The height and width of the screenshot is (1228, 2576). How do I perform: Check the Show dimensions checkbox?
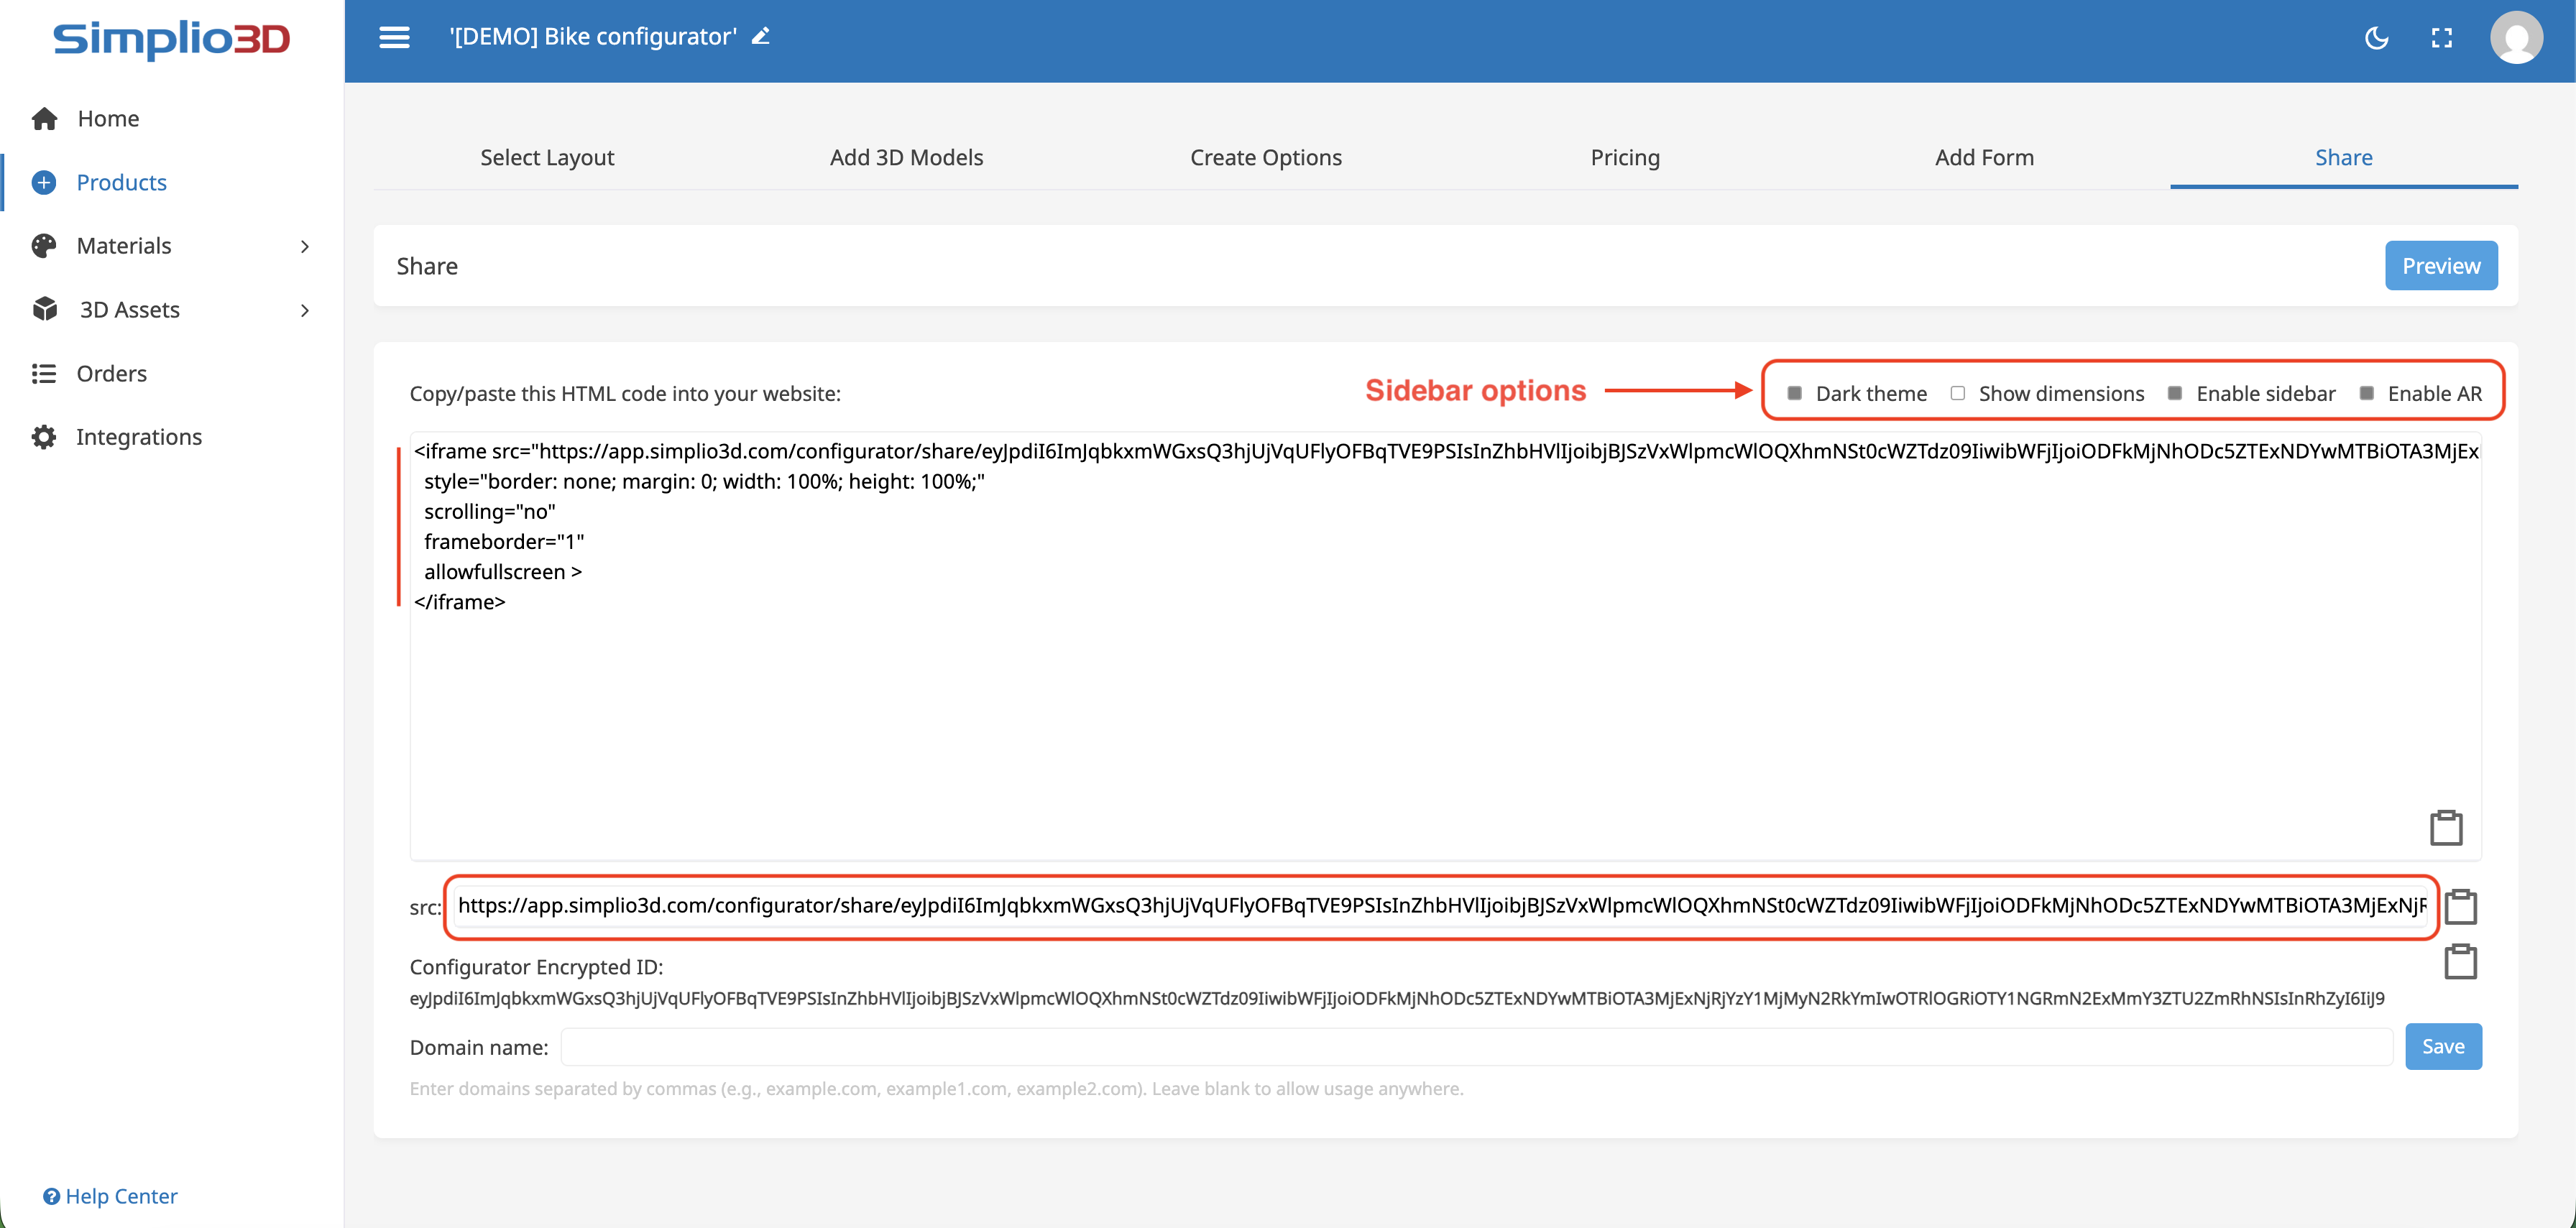[1957, 393]
